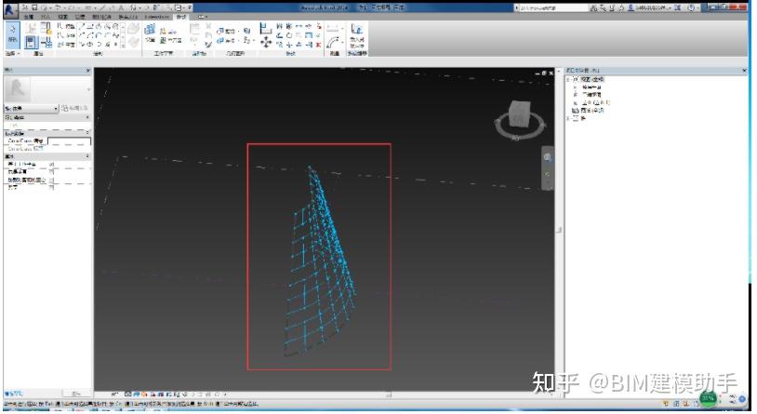The width and height of the screenshot is (757, 414).
Task: Pick the Line draw tool
Action: click(83, 26)
